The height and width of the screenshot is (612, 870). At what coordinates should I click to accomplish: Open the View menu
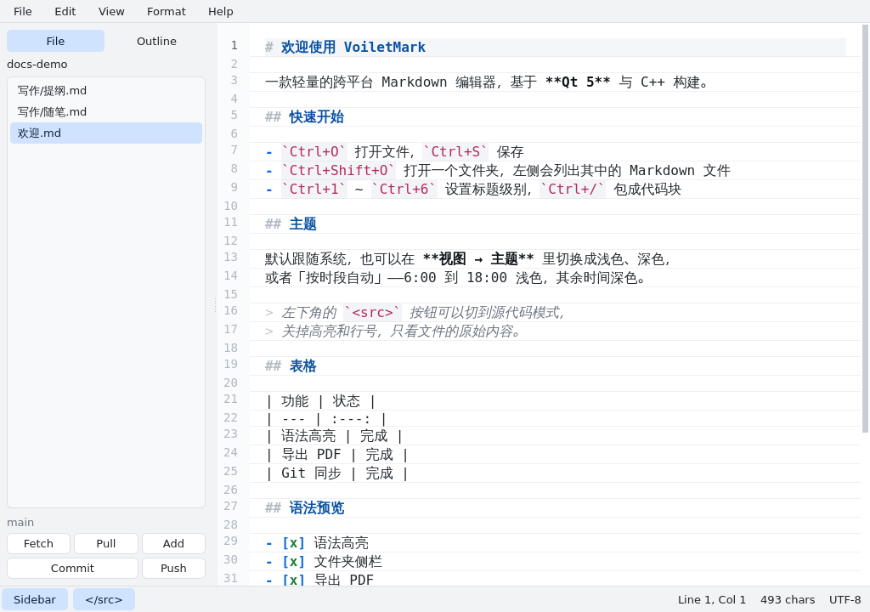pos(111,11)
